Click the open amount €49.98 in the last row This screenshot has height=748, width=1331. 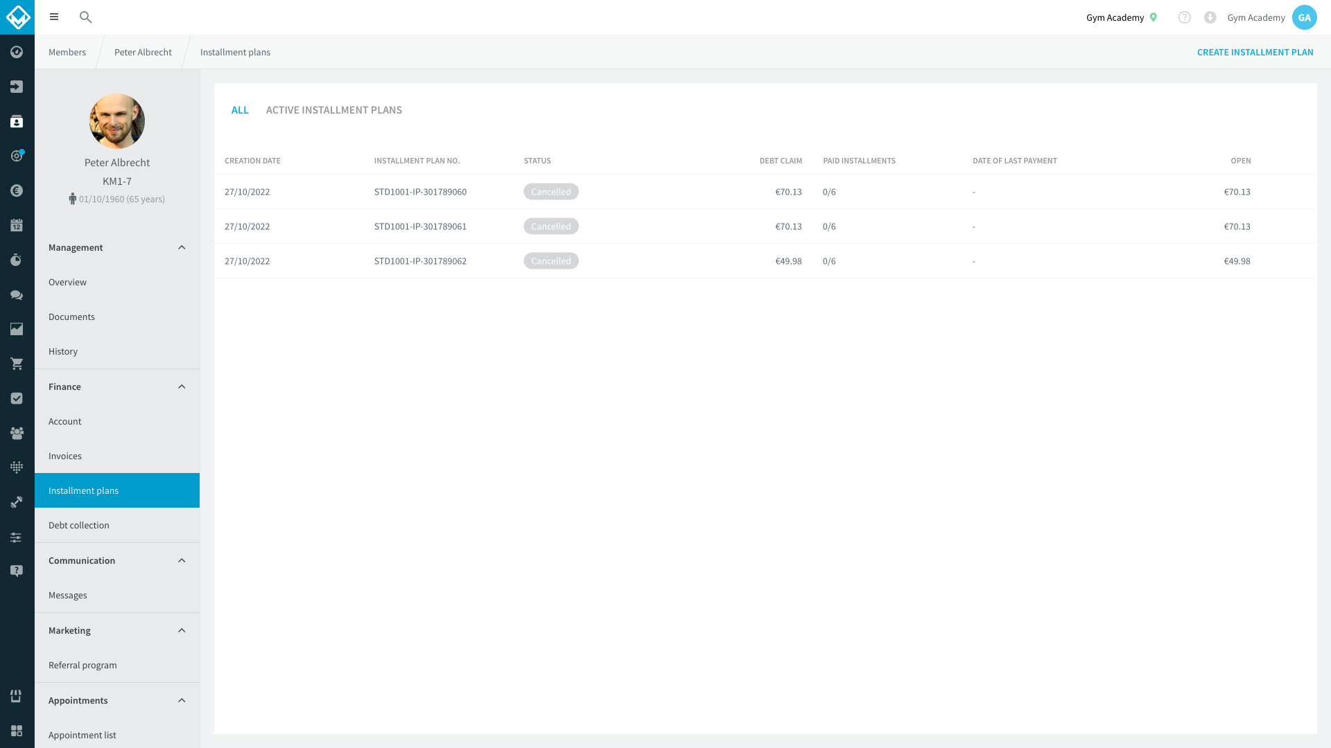tap(1237, 261)
